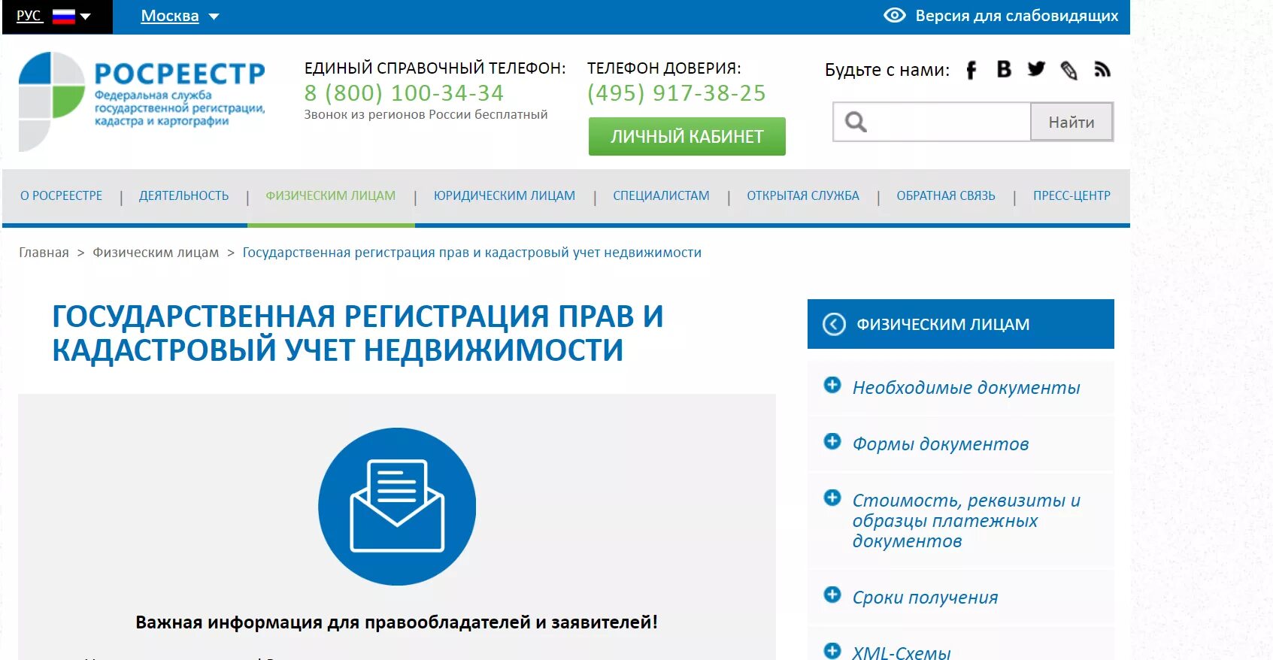1273x660 pixels.
Task: Open the RSS feed icon
Action: (x=1102, y=70)
